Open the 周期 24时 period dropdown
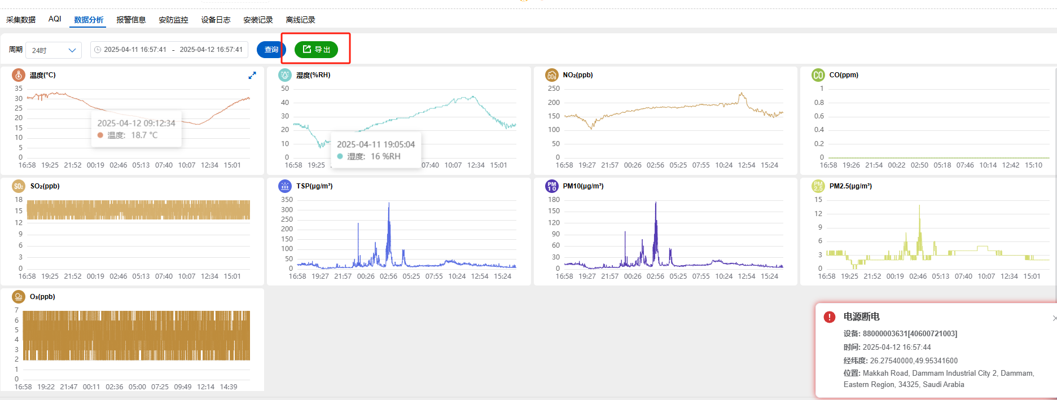The width and height of the screenshot is (1057, 400). [x=54, y=50]
